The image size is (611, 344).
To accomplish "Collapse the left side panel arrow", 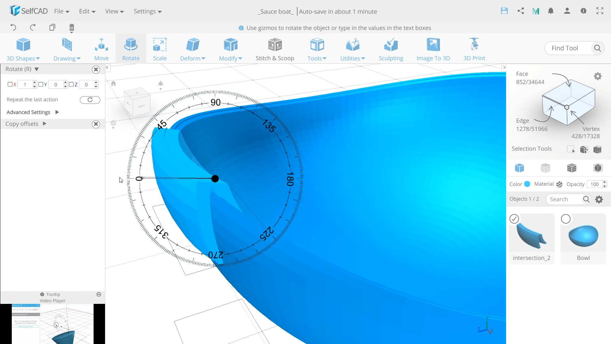I will pyautogui.click(x=107, y=68).
